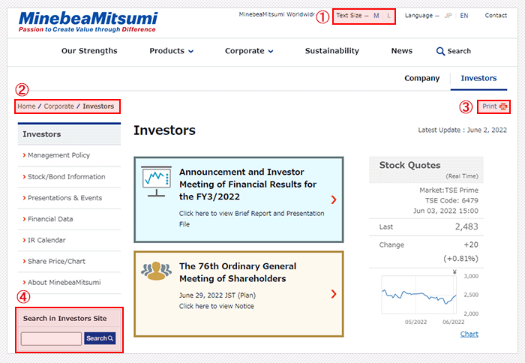Click the TSE Code: 6479 text
Viewport: 525px width, 363px height.
(x=451, y=200)
